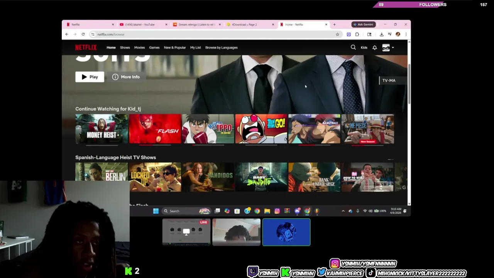Click the browser forward arrow

(x=75, y=34)
